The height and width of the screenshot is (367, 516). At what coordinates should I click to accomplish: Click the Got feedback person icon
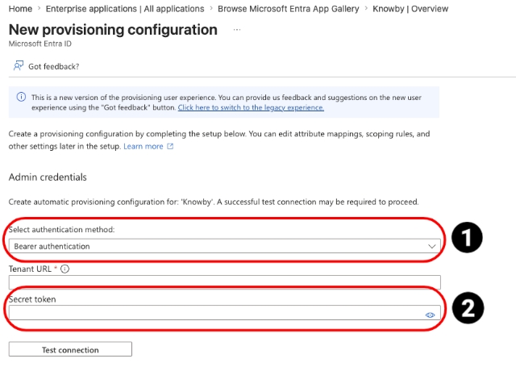[18, 66]
